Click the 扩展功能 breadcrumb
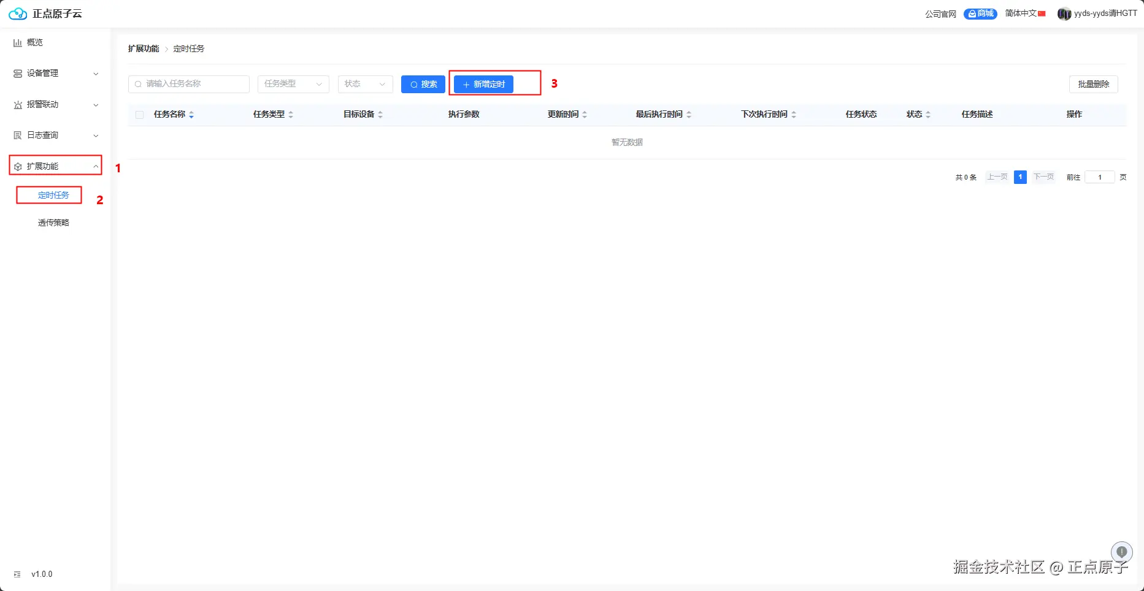1144x591 pixels. point(144,48)
